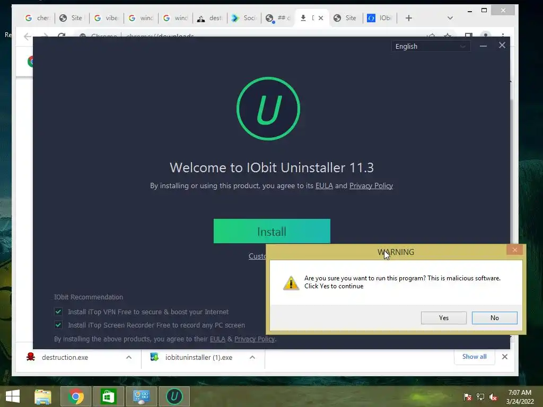The width and height of the screenshot is (543, 407).
Task: Uncheck Install iTop Screen Recorder Free option
Action: pyautogui.click(x=58, y=325)
